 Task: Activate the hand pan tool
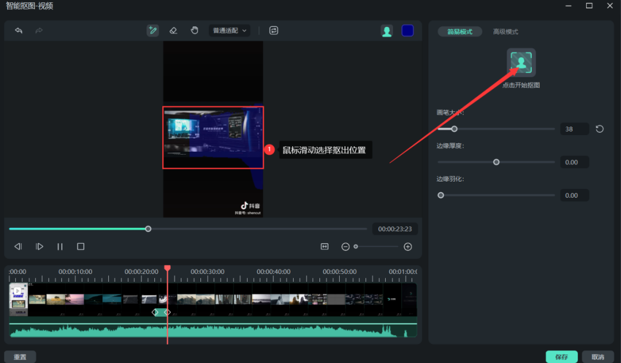pyautogui.click(x=194, y=31)
